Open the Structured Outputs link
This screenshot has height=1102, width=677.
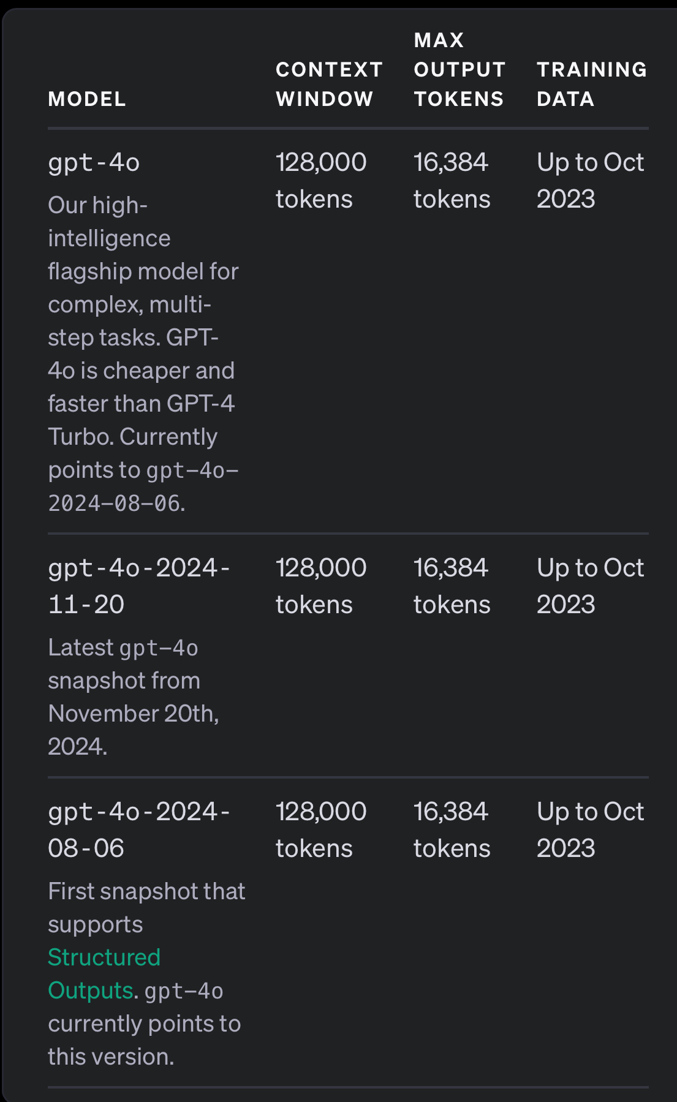click(104, 973)
